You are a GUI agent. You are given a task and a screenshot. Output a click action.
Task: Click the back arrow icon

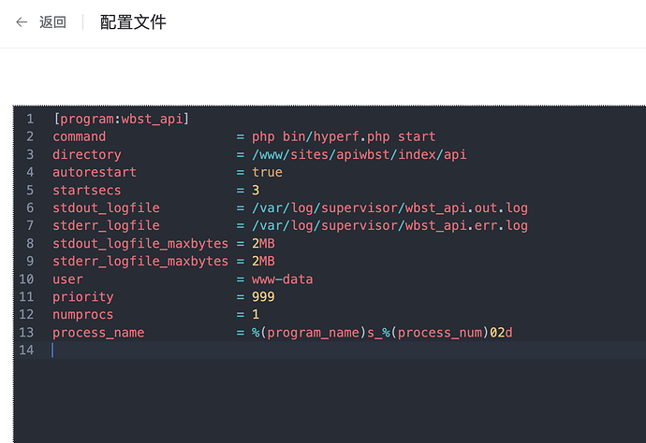[22, 22]
